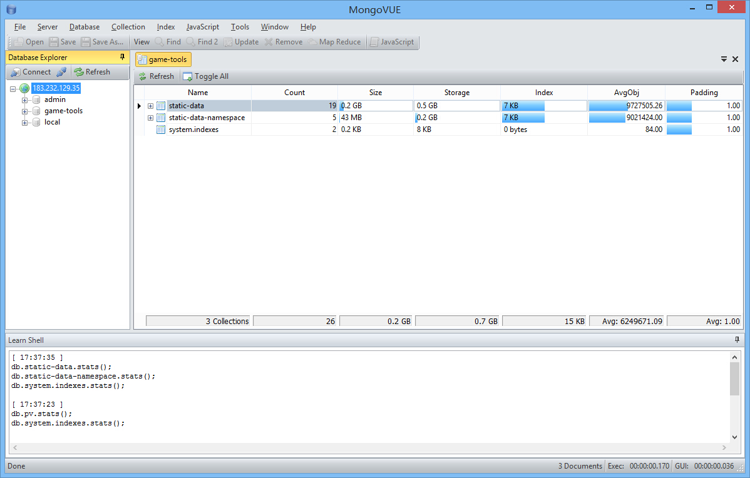750x478 pixels.
Task: Sort by the Padding column header
Action: click(x=704, y=92)
